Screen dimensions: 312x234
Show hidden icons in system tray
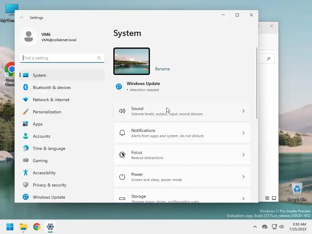(255, 227)
